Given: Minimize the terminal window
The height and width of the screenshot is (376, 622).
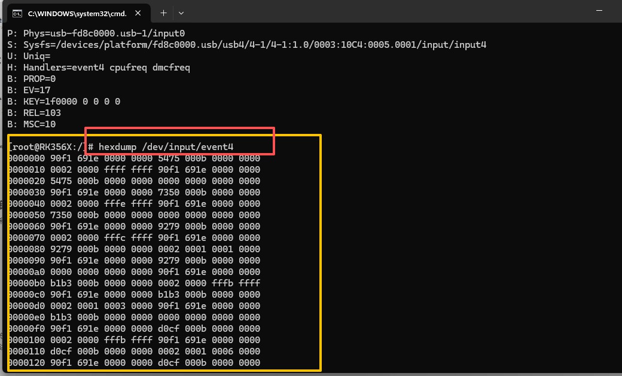Looking at the screenshot, I should [599, 11].
